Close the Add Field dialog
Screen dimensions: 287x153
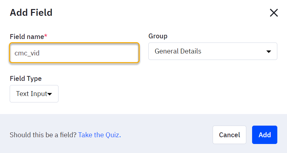pos(274,13)
